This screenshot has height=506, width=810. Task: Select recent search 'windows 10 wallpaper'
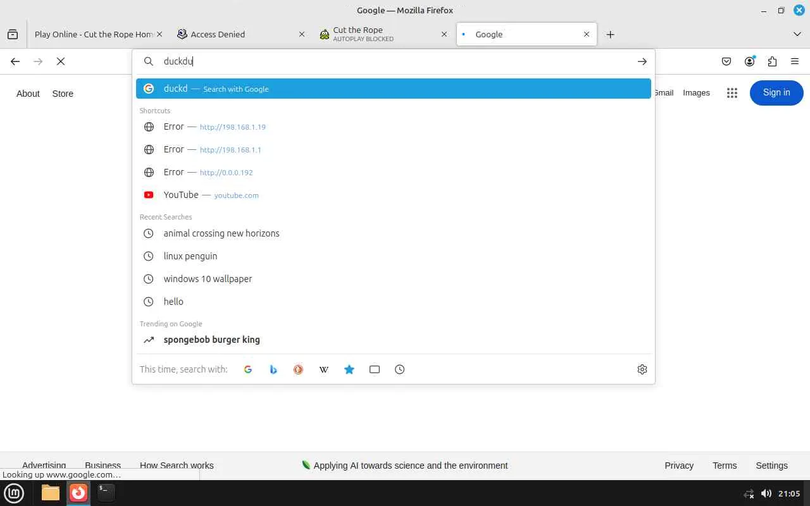394,279
